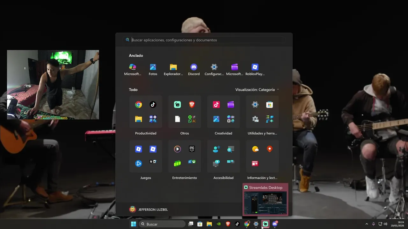
Task: Select the Streamlabs Desktop window preview
Action: pos(266,200)
